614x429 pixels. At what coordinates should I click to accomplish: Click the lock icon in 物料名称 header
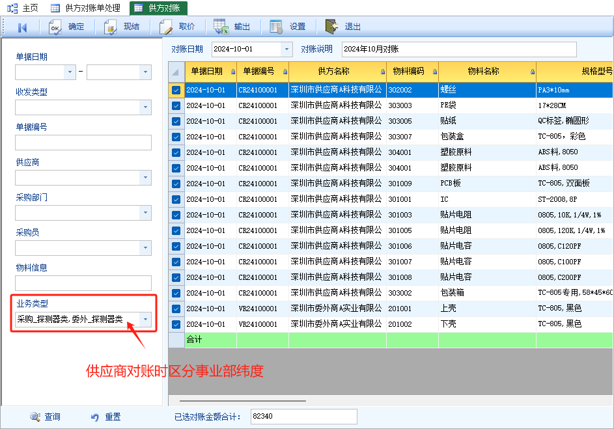pos(533,72)
